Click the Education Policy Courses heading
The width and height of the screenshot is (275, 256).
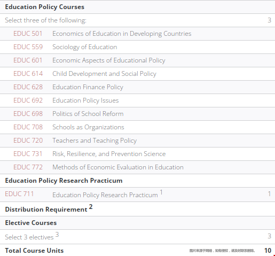click(45, 7)
